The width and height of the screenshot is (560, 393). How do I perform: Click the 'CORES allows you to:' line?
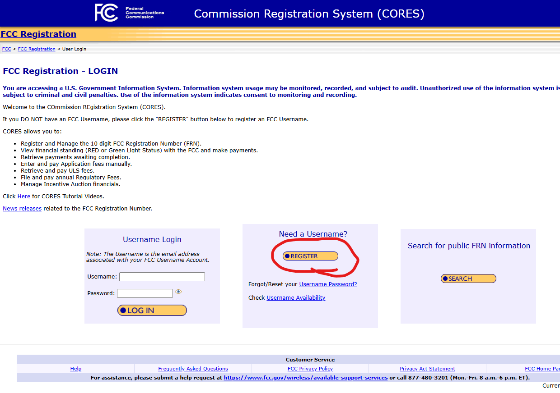coord(32,132)
